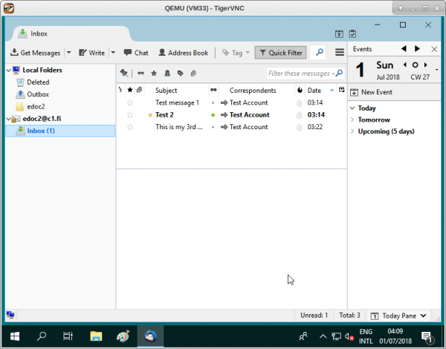446x349 pixels.
Task: Open the Write button dropdown arrow
Action: click(x=113, y=53)
